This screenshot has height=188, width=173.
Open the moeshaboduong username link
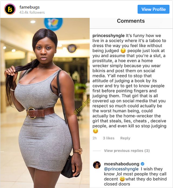(122, 164)
